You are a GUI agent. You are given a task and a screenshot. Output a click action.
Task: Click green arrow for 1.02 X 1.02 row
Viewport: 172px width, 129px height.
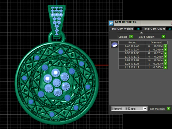166,60
